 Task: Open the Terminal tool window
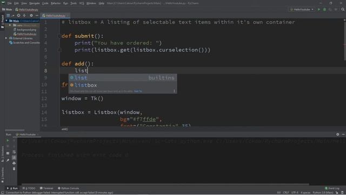pos(46,188)
